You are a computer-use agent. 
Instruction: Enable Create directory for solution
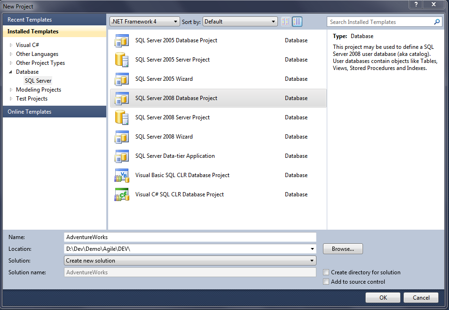(x=326, y=272)
